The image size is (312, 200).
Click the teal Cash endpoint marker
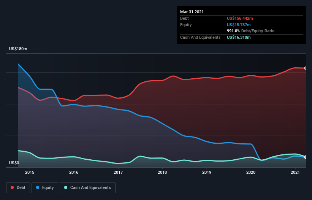click(306, 157)
